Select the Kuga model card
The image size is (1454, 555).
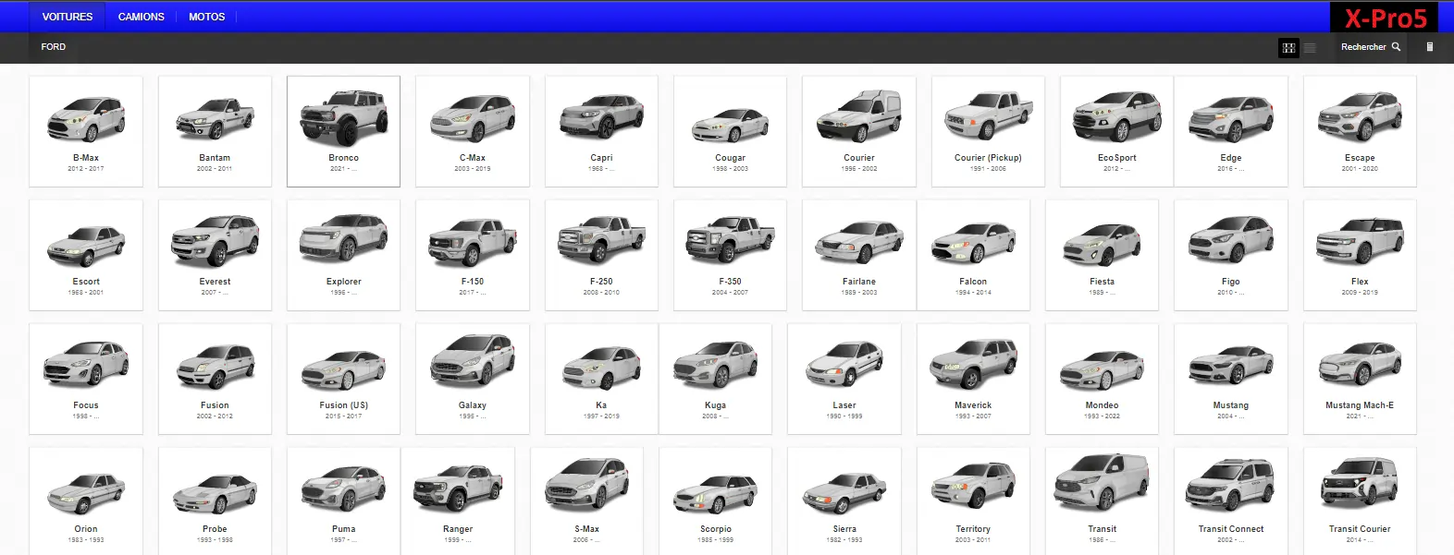pos(715,379)
